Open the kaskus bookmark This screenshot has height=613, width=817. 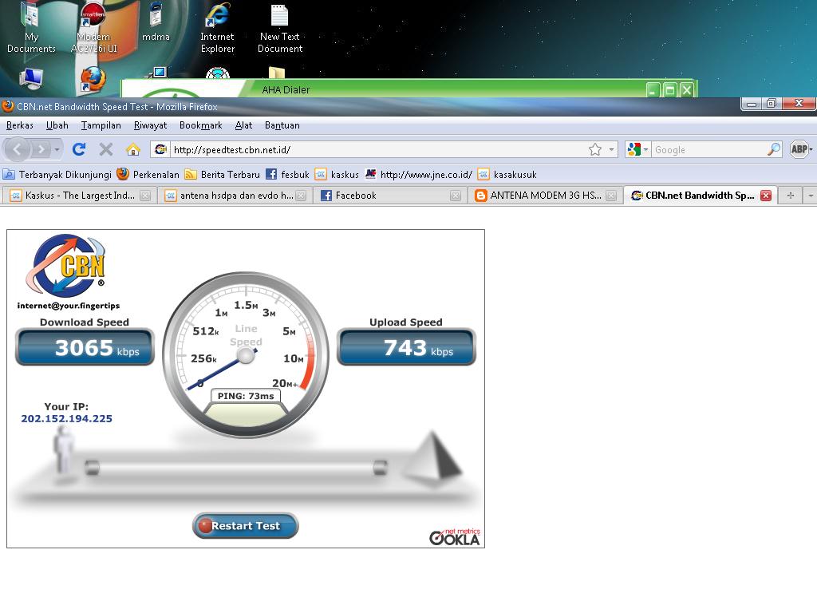point(337,174)
